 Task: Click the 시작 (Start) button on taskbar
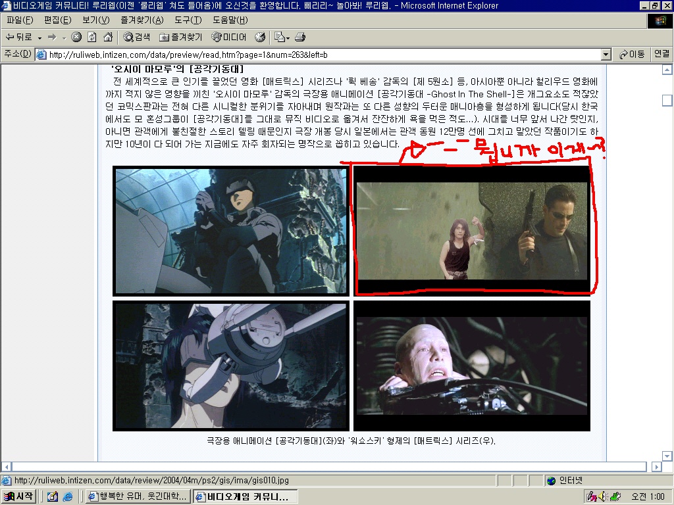[x=18, y=496]
